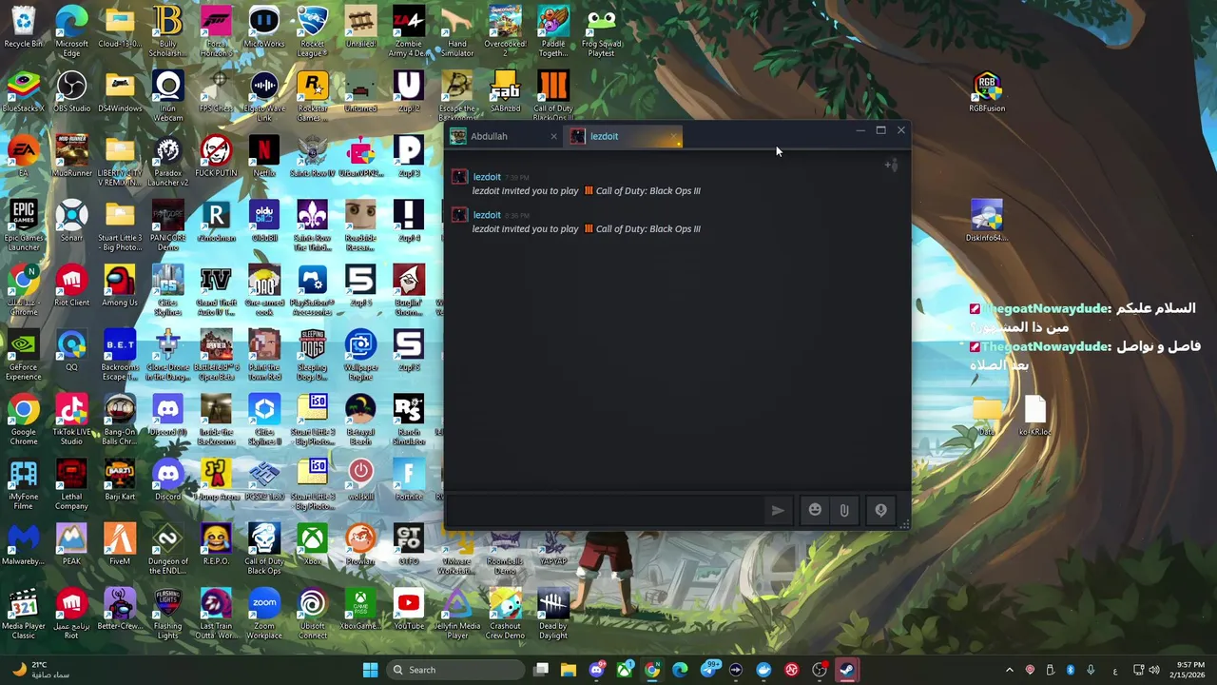Select the Fortnite desktop icon

[409, 481]
